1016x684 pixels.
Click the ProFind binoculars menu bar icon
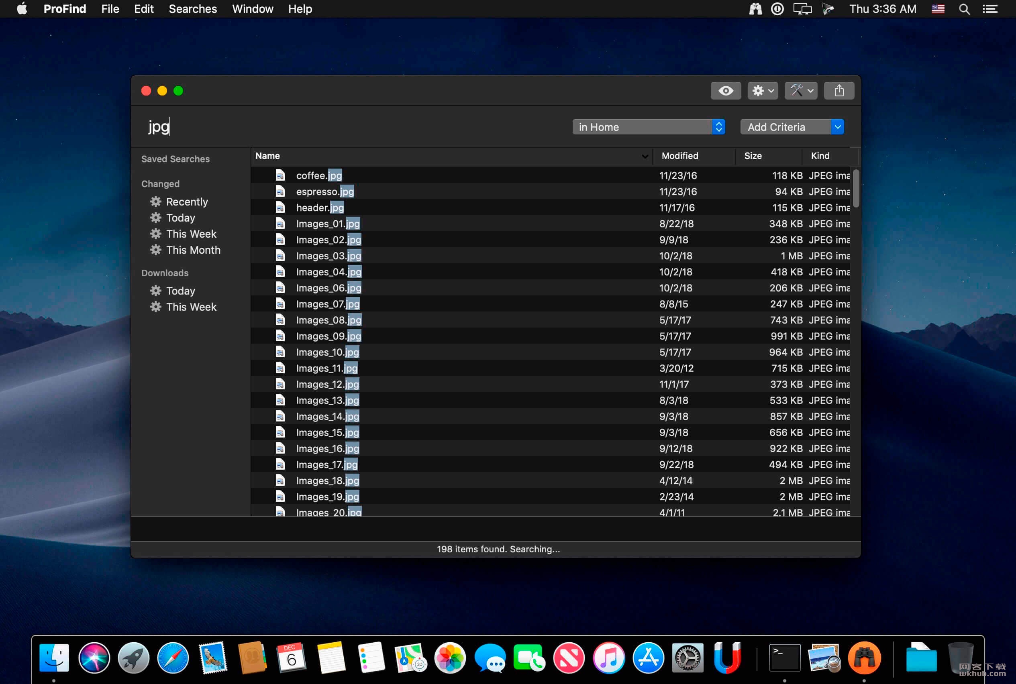755,9
